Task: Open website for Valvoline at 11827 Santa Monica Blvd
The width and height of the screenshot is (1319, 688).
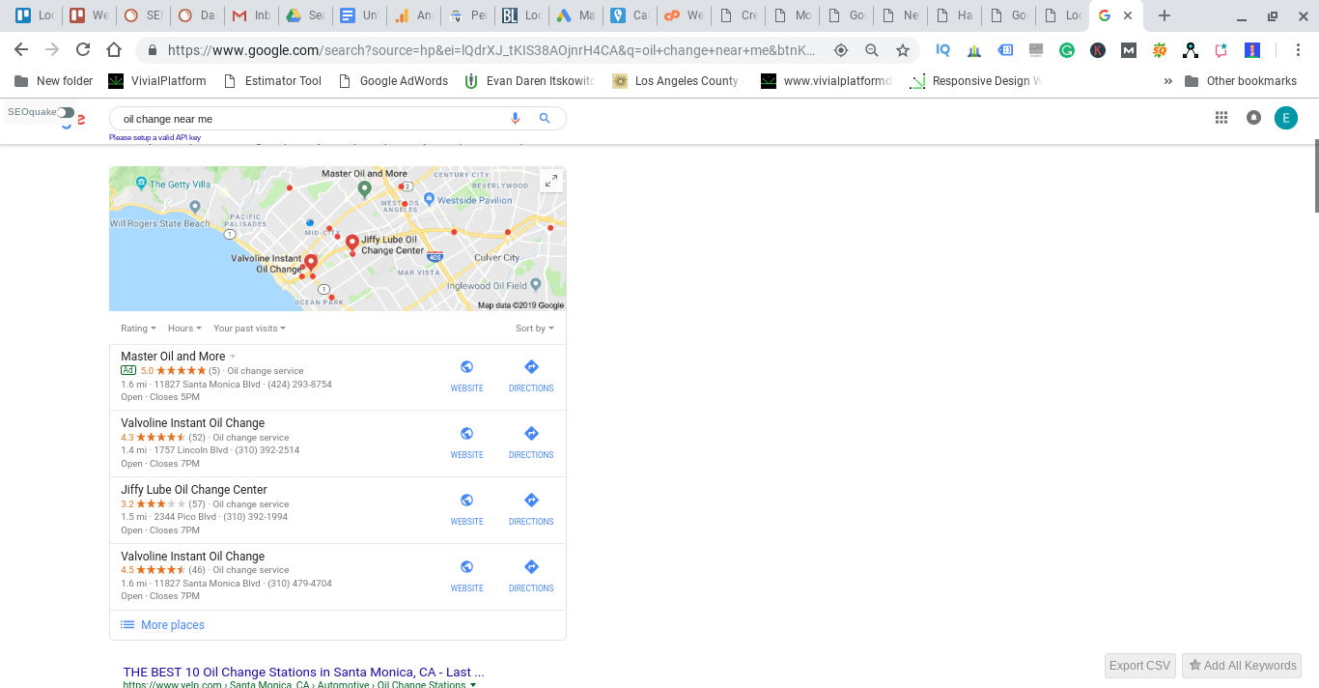Action: pos(466,576)
